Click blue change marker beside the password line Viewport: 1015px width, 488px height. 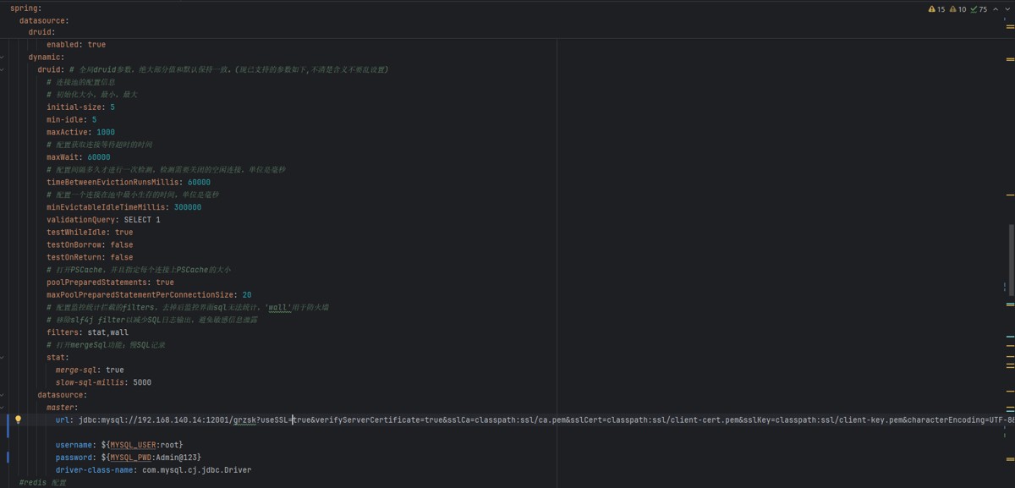pos(8,457)
